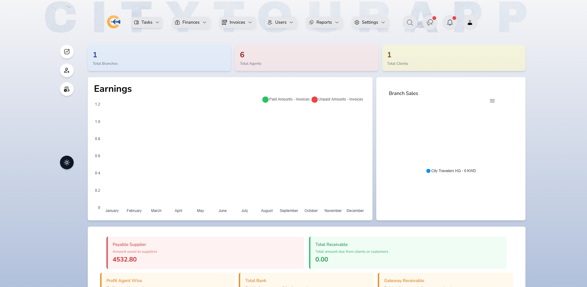This screenshot has height=287, width=587.
Task: Open the notifications bell
Action: click(x=450, y=22)
